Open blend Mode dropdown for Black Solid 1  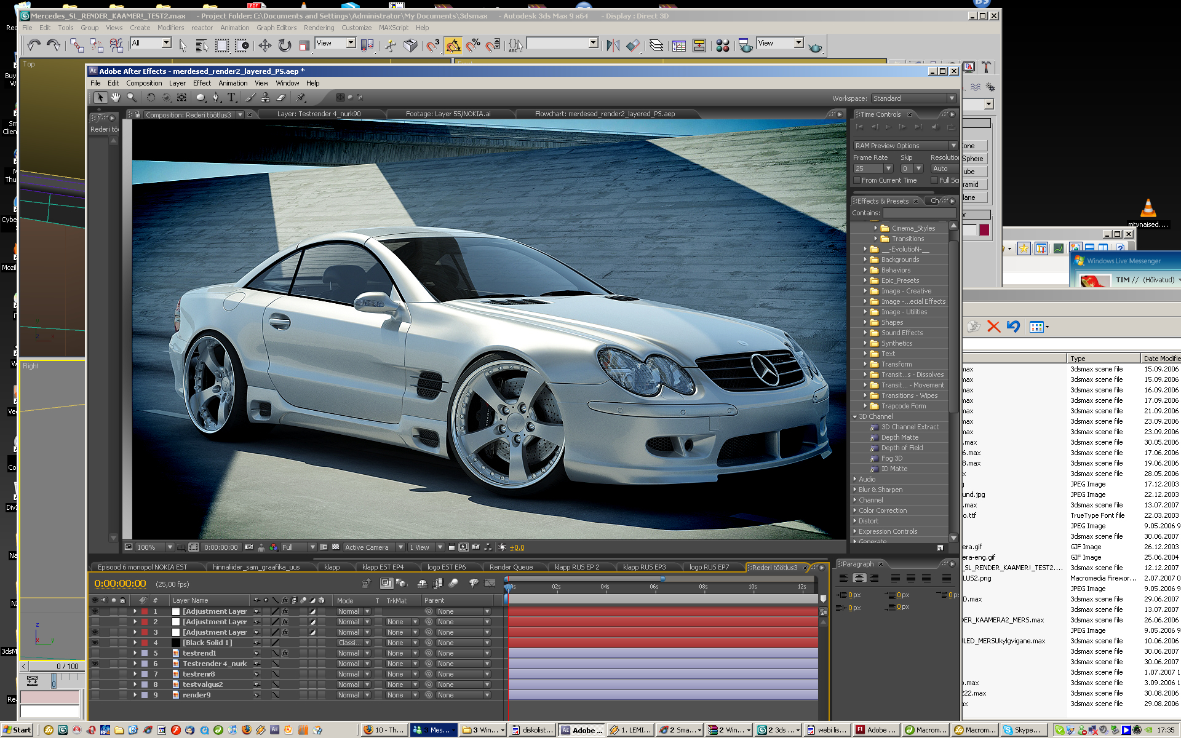pyautogui.click(x=353, y=643)
